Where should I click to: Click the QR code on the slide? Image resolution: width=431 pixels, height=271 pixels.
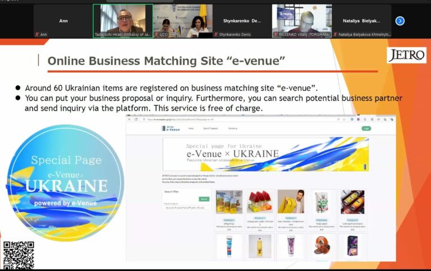tap(19, 255)
